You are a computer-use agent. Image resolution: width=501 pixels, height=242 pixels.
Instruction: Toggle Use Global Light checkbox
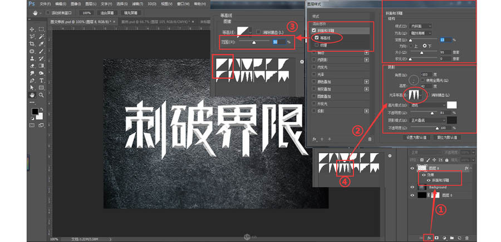(423, 80)
